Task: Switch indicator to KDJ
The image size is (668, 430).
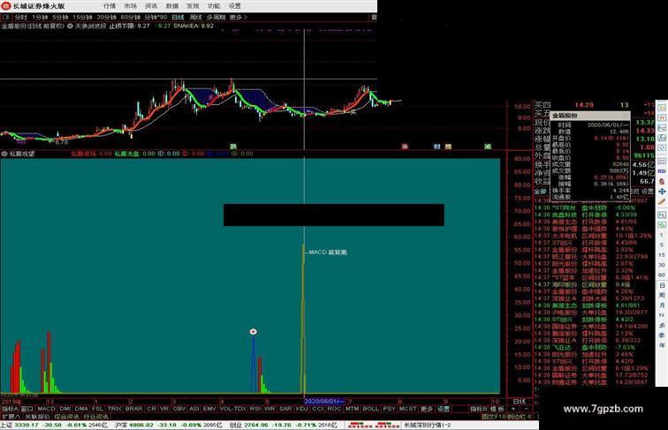Action: [301, 408]
